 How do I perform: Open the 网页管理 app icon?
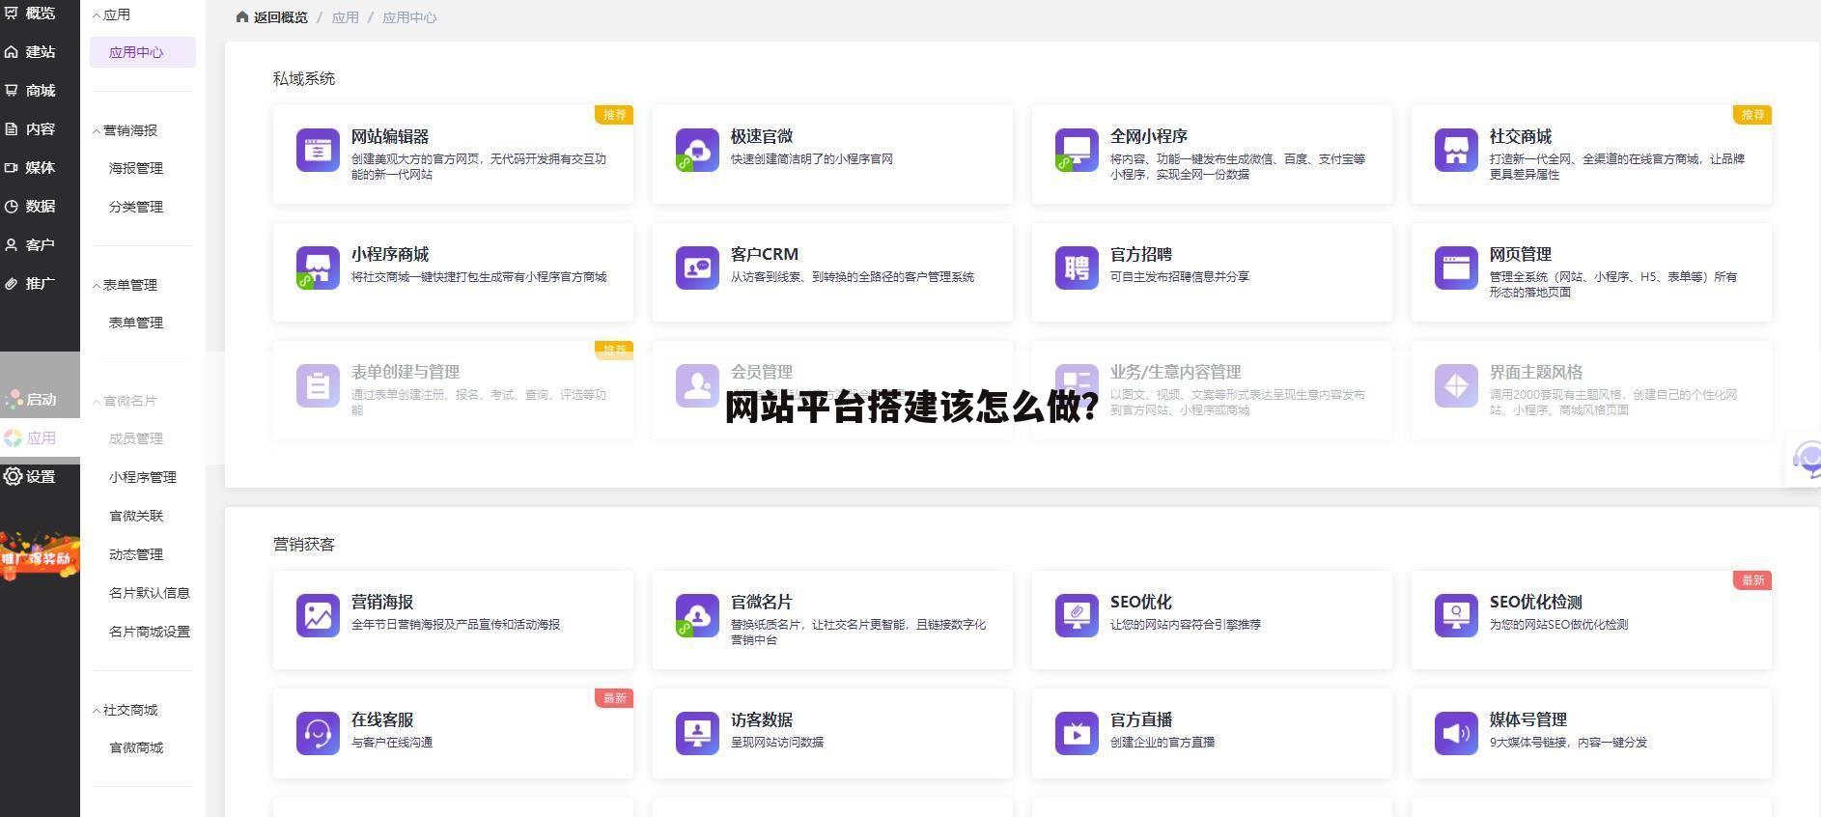tap(1456, 268)
